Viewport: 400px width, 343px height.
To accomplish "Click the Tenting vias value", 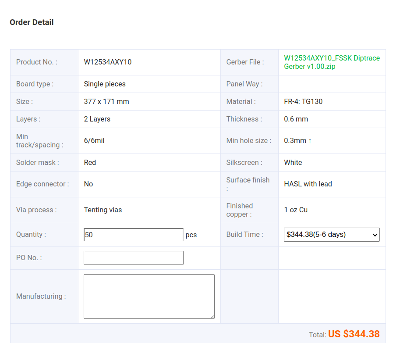I will click(103, 210).
